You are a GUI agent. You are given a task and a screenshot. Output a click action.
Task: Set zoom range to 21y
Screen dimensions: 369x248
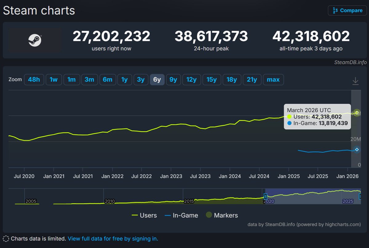coord(252,80)
